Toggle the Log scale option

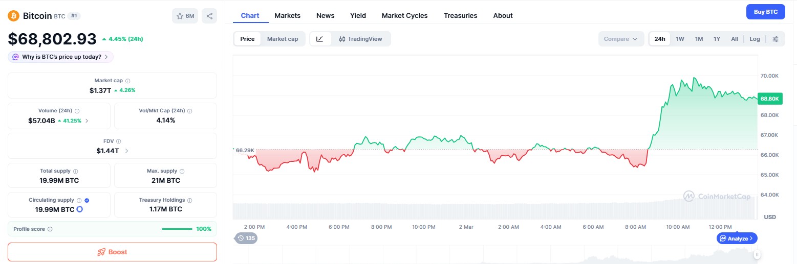pos(755,39)
